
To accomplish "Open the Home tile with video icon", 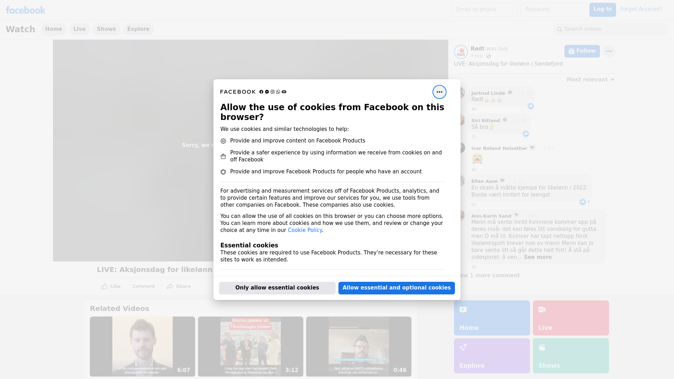I will point(491,318).
